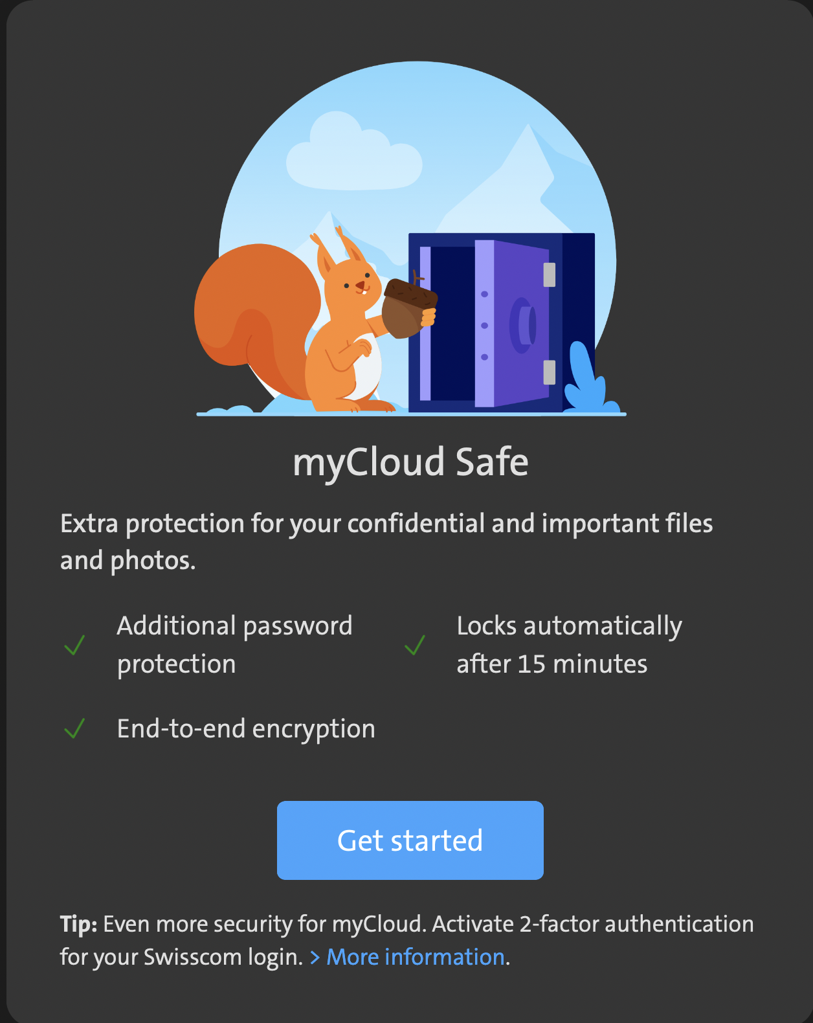Click the Additional password protection text
Image resolution: width=813 pixels, height=1023 pixels.
click(x=234, y=645)
